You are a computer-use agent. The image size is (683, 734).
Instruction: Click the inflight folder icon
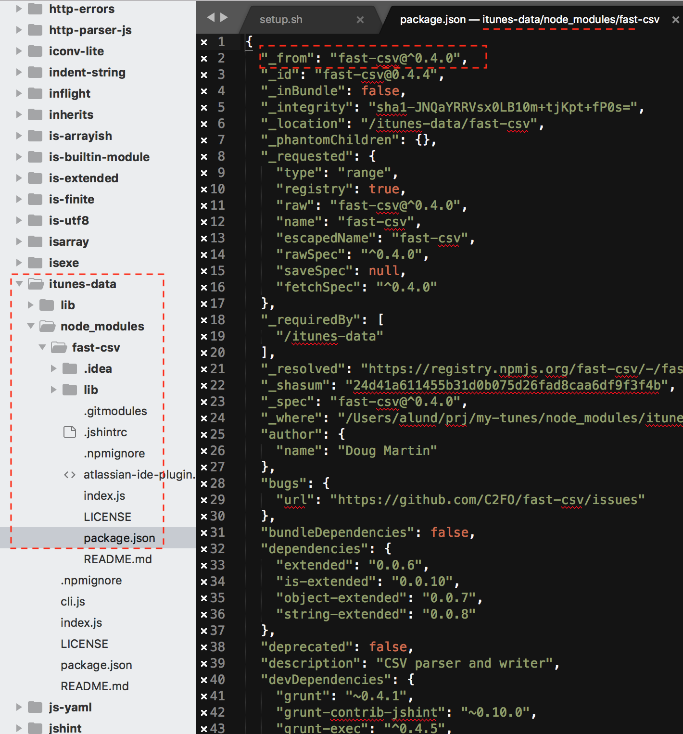(35, 93)
